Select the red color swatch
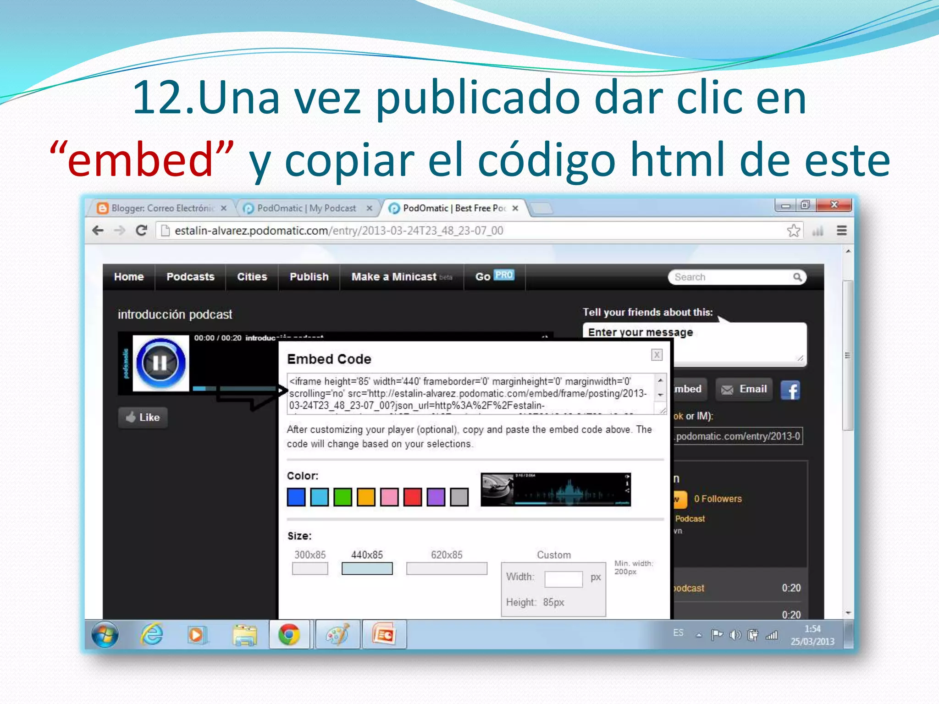 pyautogui.click(x=413, y=497)
